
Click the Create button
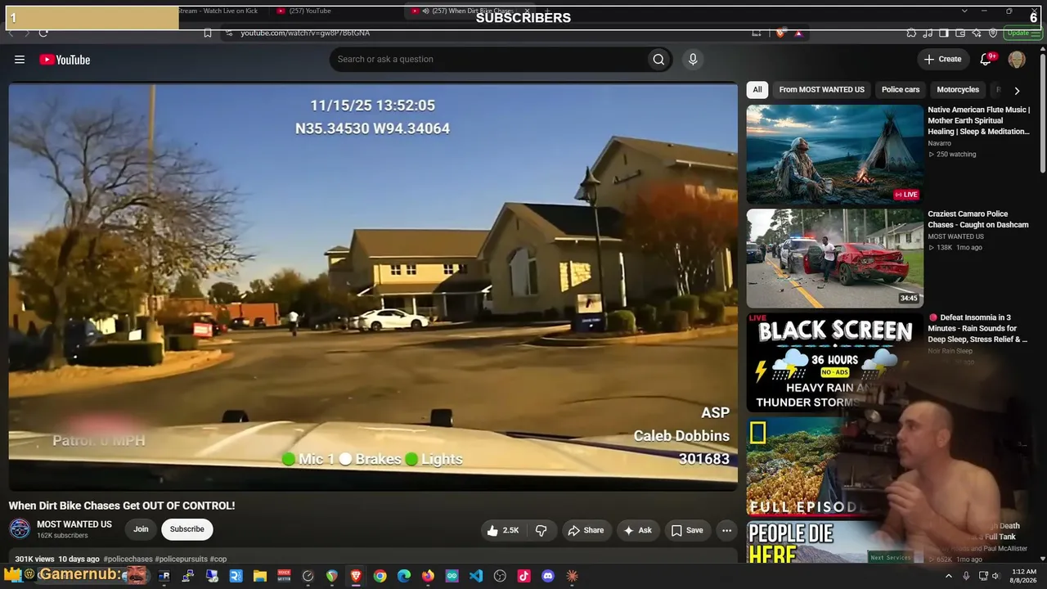coord(942,59)
